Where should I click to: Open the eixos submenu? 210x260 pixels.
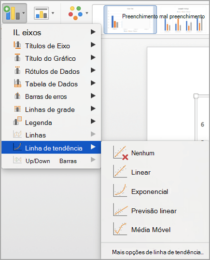tap(51, 32)
